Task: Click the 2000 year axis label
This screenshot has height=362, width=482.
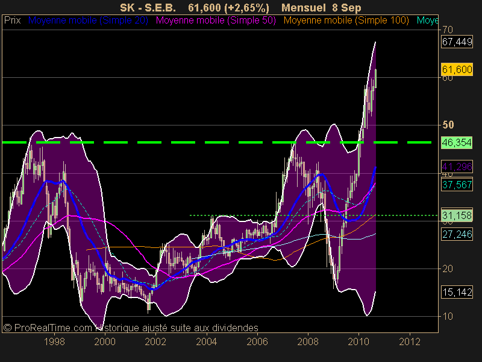Action: 105,341
